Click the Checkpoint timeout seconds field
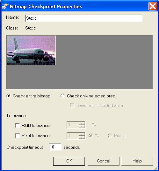159x171 pixels. [55, 147]
